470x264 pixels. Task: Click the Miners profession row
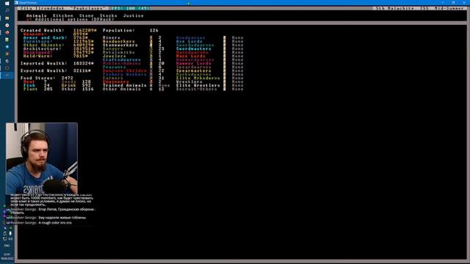coord(132,37)
